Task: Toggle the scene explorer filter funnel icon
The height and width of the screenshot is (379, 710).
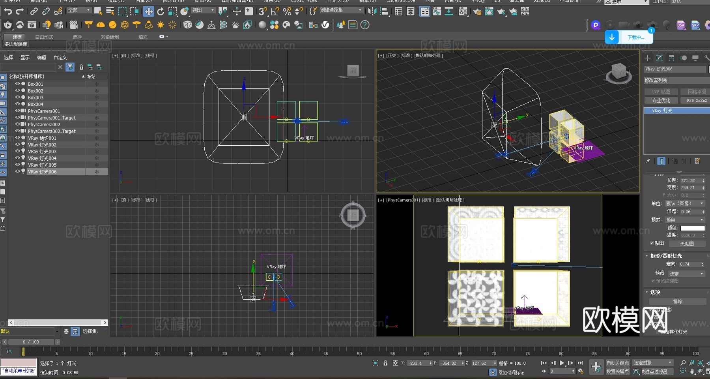Action: click(70, 67)
